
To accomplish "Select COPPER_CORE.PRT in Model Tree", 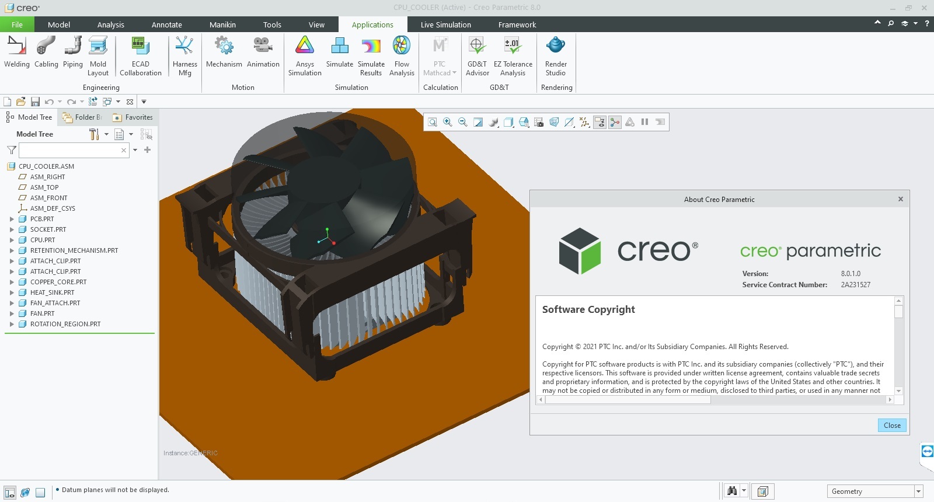I will pyautogui.click(x=58, y=282).
